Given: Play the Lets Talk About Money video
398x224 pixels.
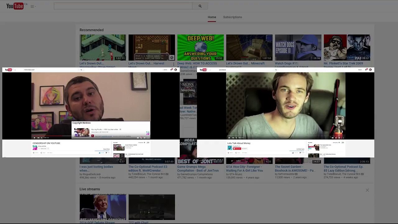Looking at the screenshot, I should pyautogui.click(x=229, y=138).
